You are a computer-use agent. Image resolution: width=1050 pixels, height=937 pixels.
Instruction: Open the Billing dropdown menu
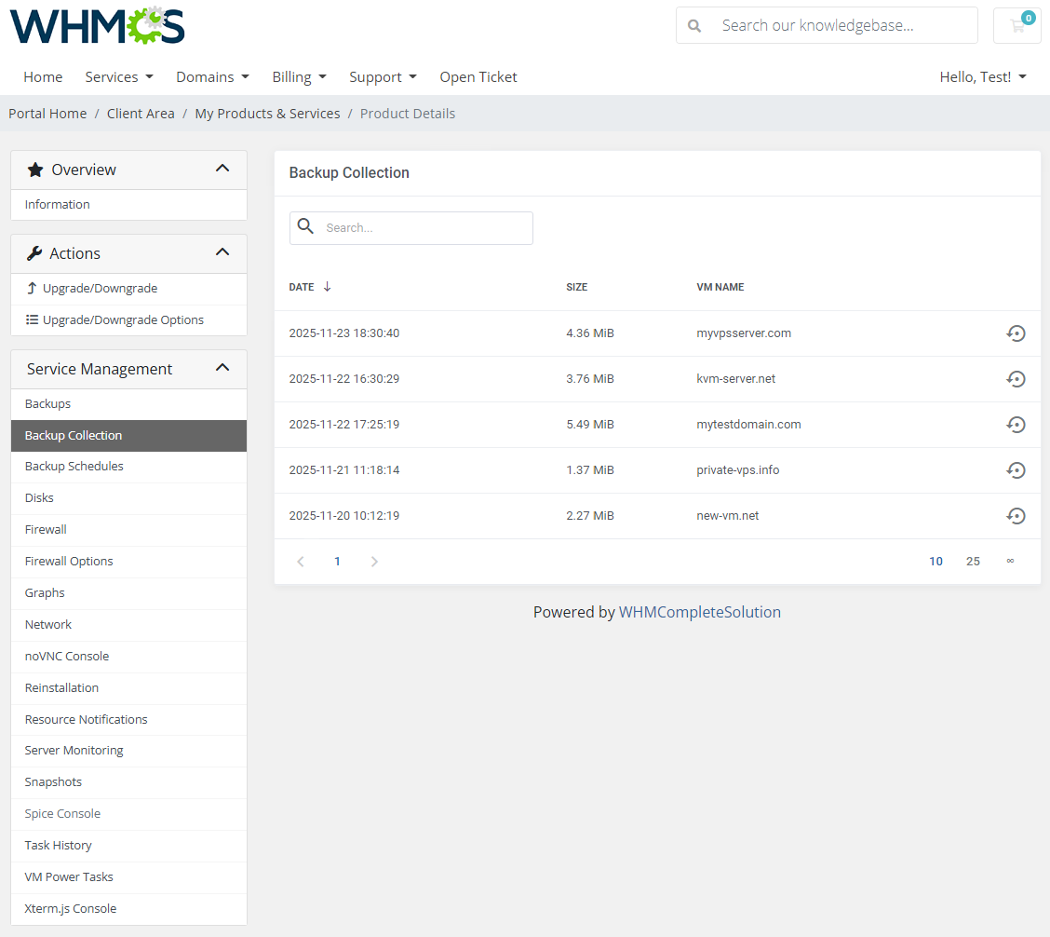(x=300, y=77)
